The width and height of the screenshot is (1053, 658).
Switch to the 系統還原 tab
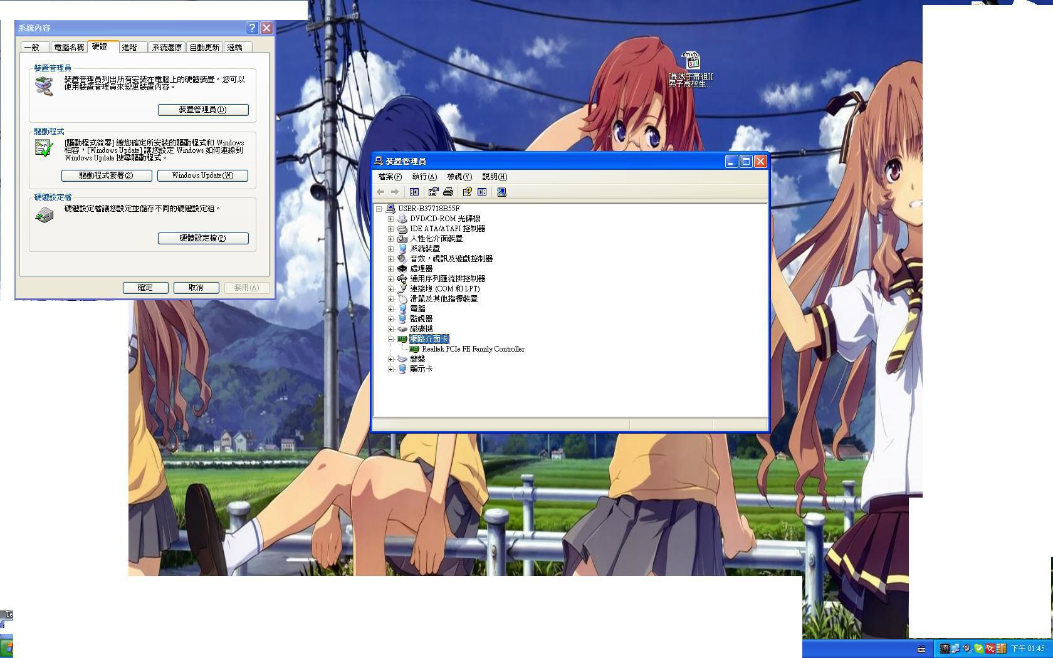(x=167, y=47)
